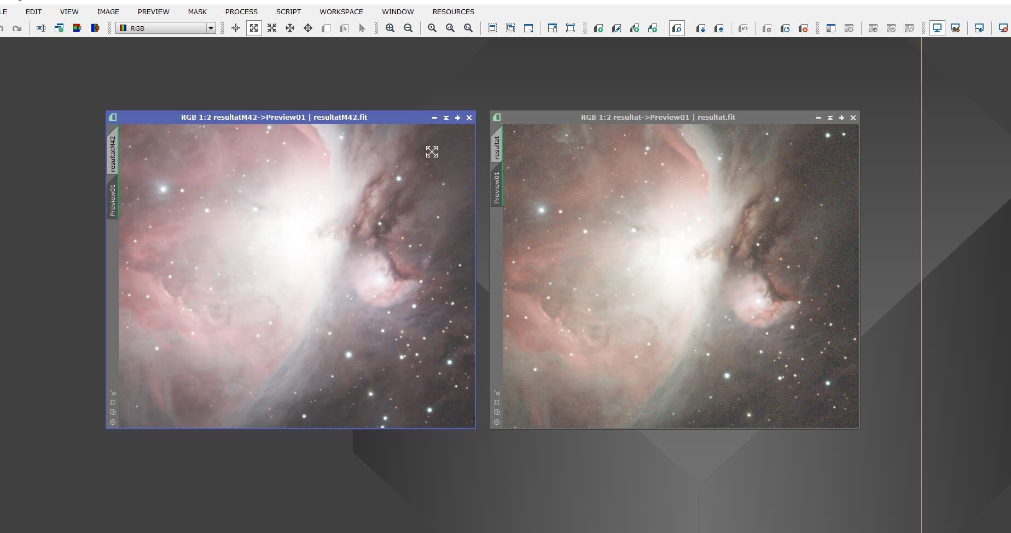The image size is (1011, 533).
Task: Click the image icon with red X
Action: click(803, 28)
